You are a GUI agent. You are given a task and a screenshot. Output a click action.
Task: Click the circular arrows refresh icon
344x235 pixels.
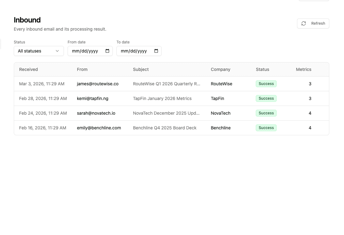click(304, 23)
